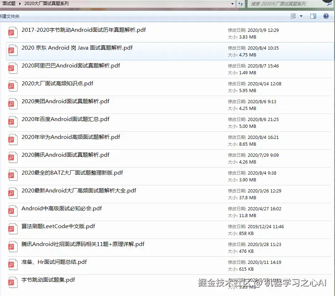
Task: Click PDF icon of 2020年华为Android高频面试题解析.pdf
Action: tap(13, 140)
